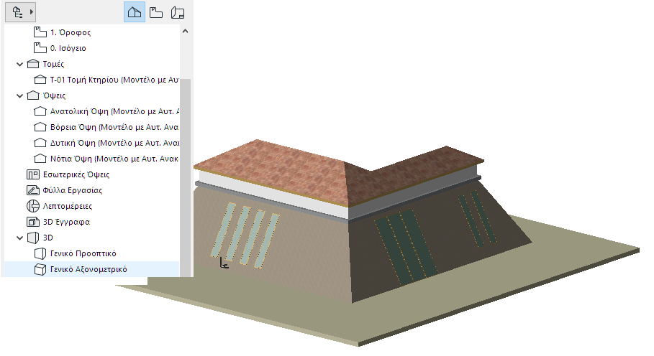Open section T-01 Τομή Κτηρίου
This screenshot has width=654, height=356.
[x=114, y=80]
